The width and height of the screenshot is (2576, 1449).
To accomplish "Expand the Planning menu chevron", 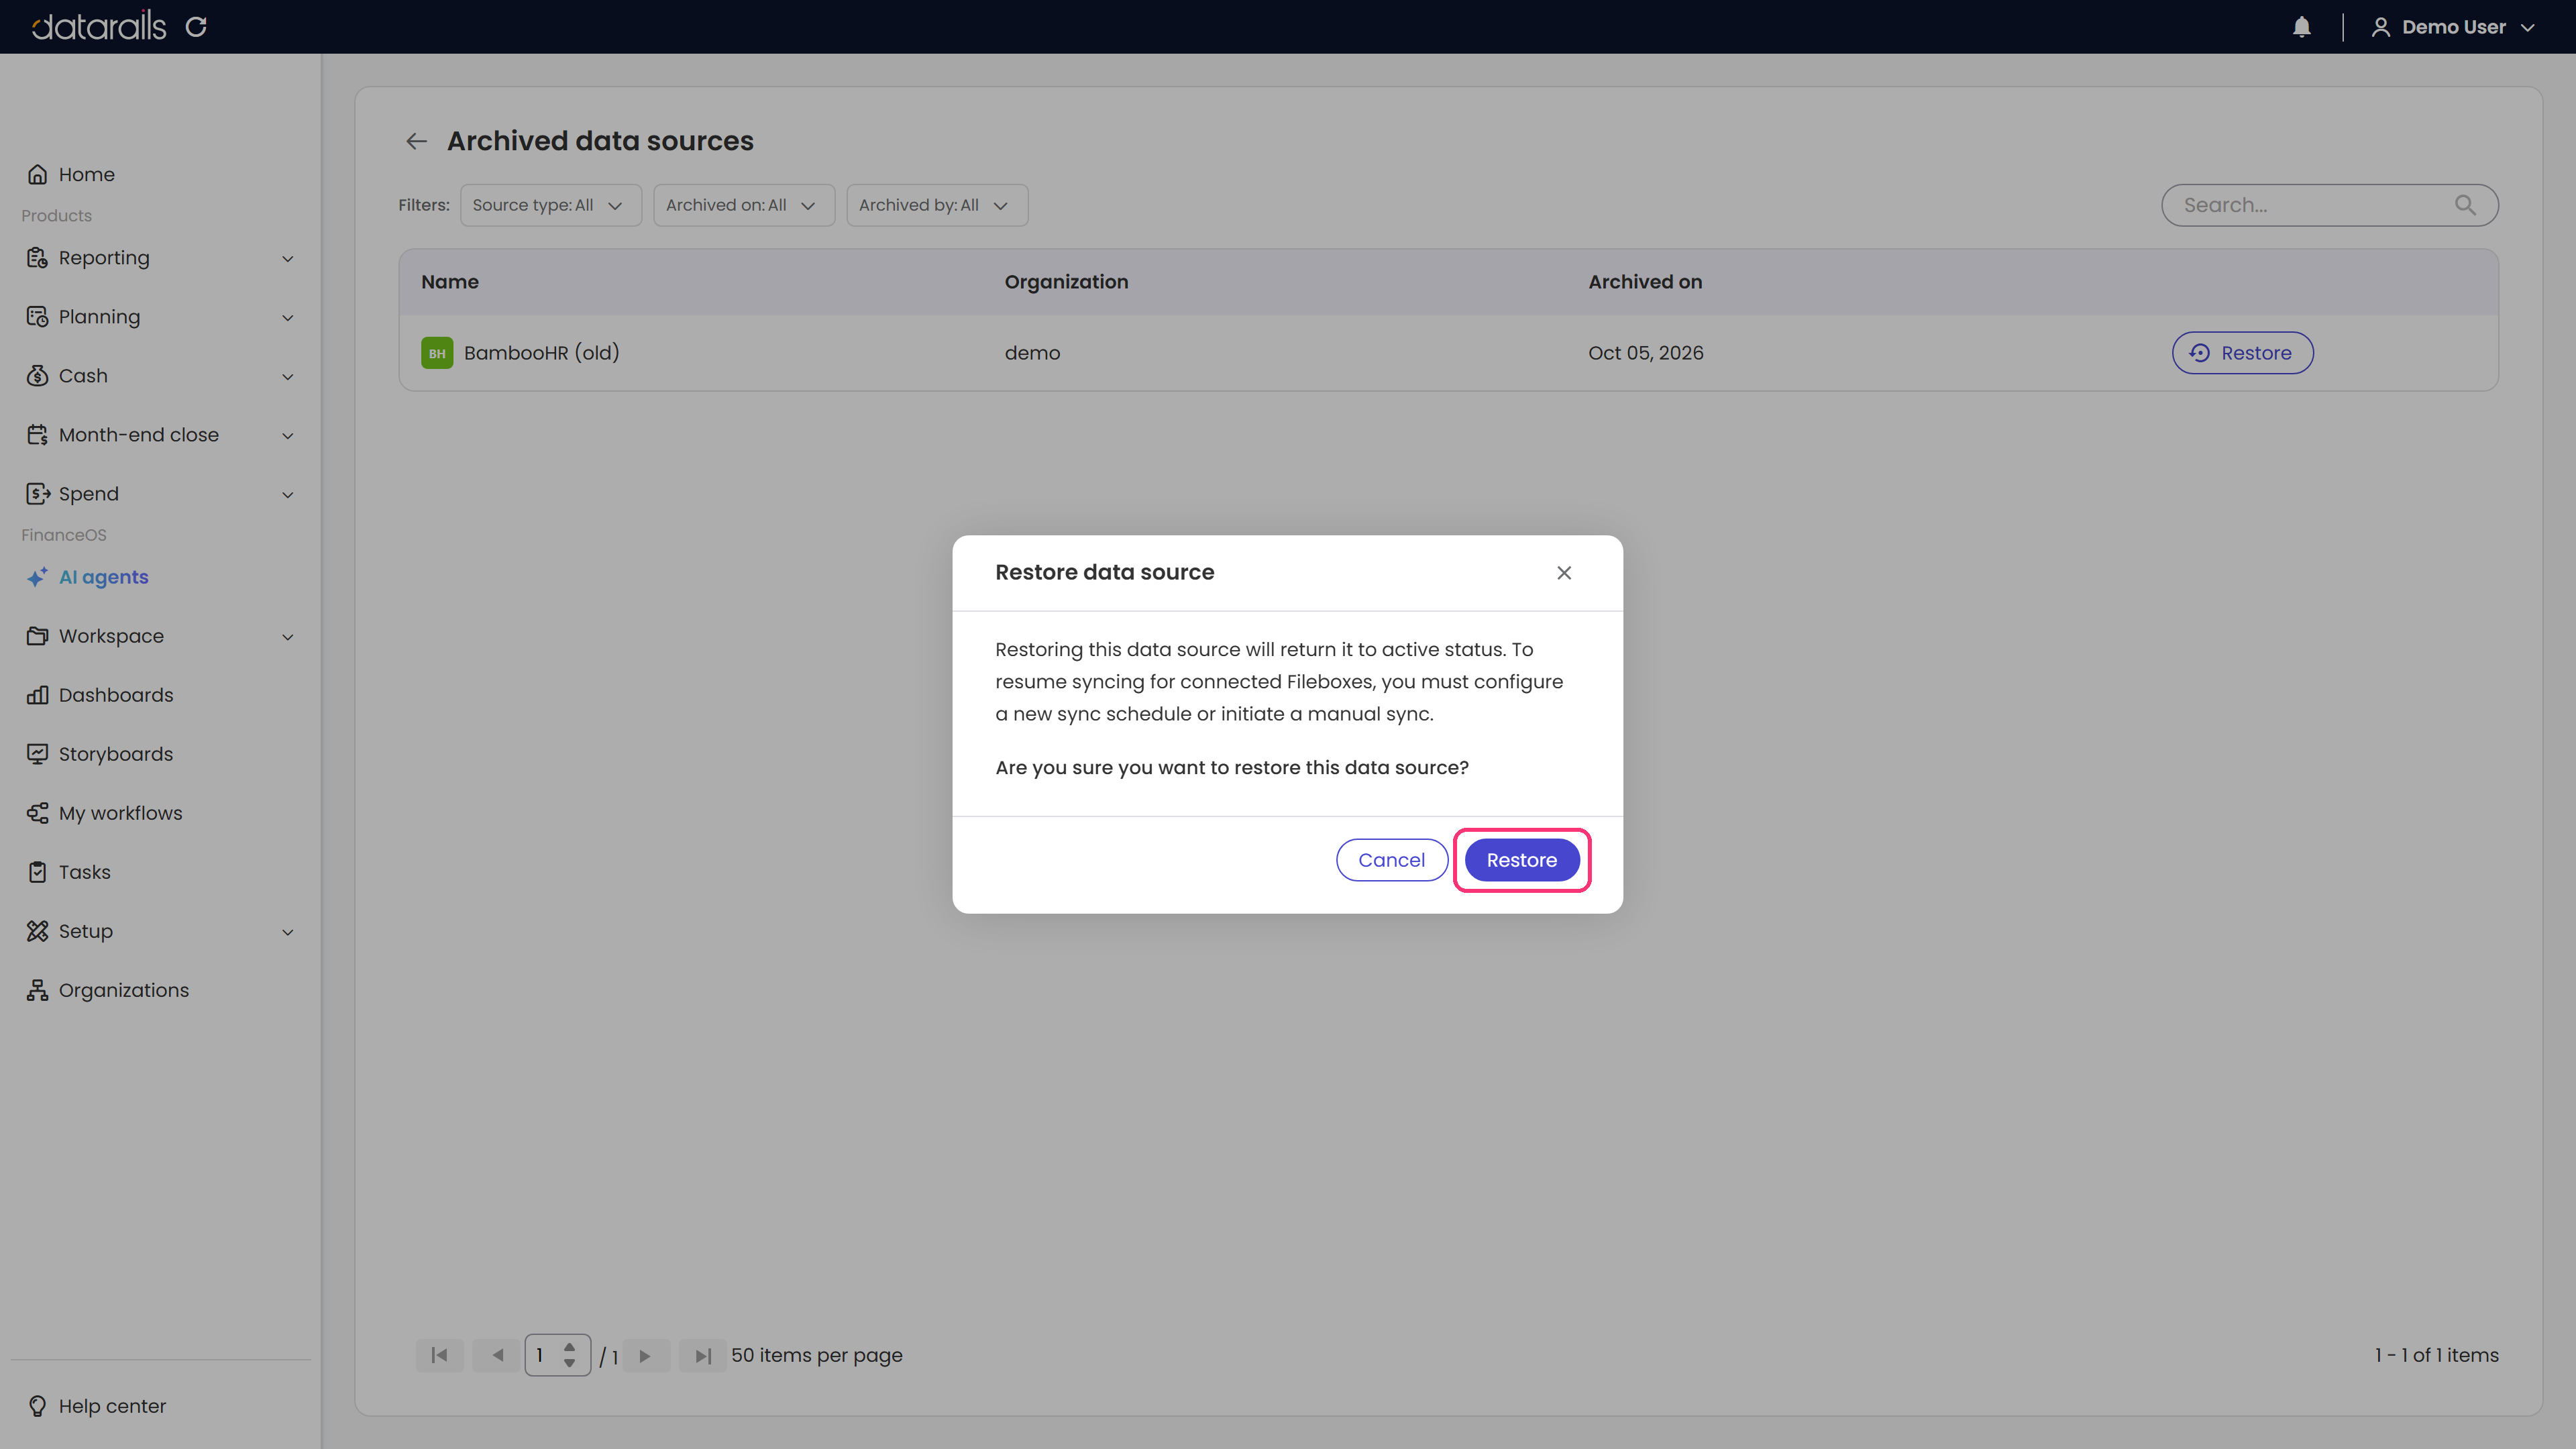I will click(288, 318).
